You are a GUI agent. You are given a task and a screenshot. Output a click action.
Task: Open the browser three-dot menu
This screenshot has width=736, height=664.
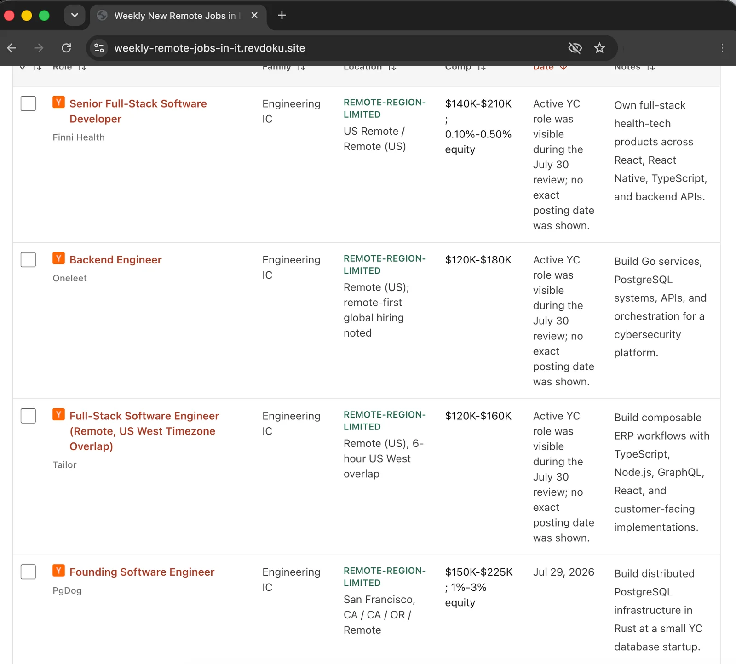point(722,48)
